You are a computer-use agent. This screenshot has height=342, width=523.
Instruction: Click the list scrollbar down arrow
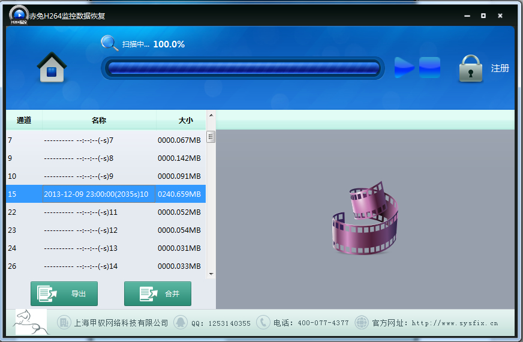(x=211, y=274)
